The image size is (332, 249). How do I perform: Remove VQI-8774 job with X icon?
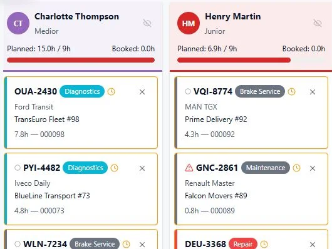coord(313,92)
